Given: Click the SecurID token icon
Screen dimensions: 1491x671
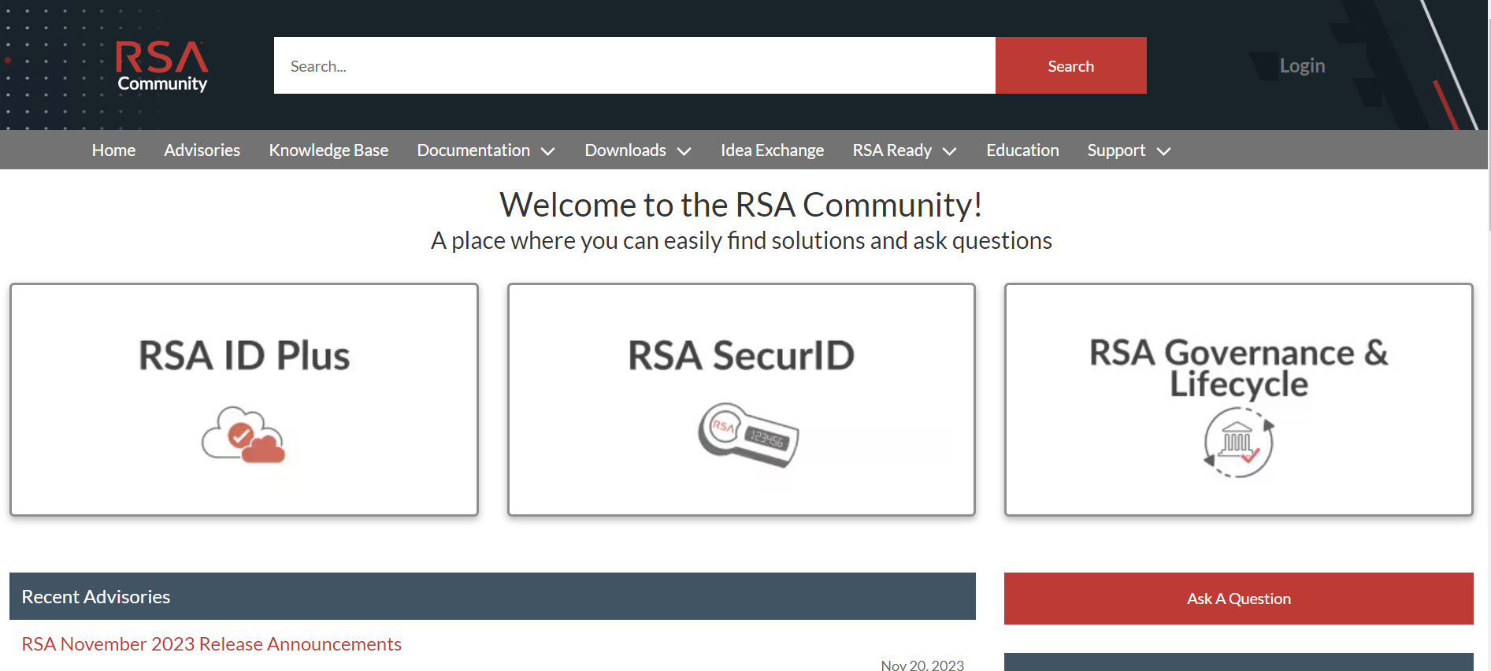Looking at the screenshot, I should (x=747, y=434).
